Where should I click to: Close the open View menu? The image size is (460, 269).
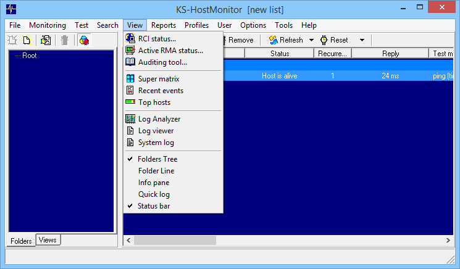pyautogui.click(x=135, y=25)
